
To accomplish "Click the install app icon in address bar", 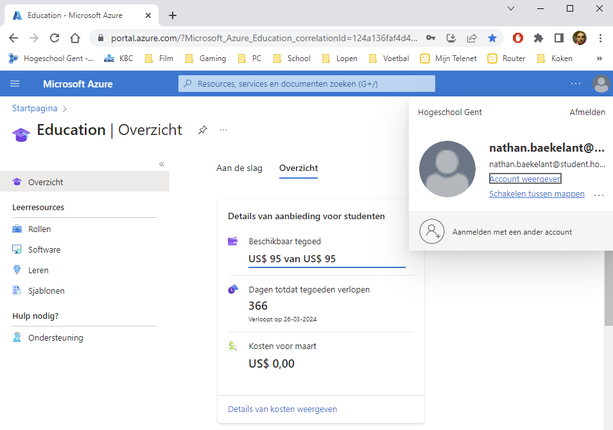I will 451,38.
